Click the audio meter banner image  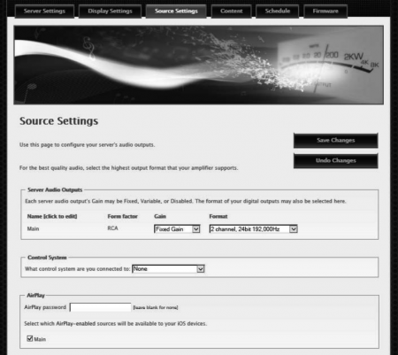click(199, 65)
